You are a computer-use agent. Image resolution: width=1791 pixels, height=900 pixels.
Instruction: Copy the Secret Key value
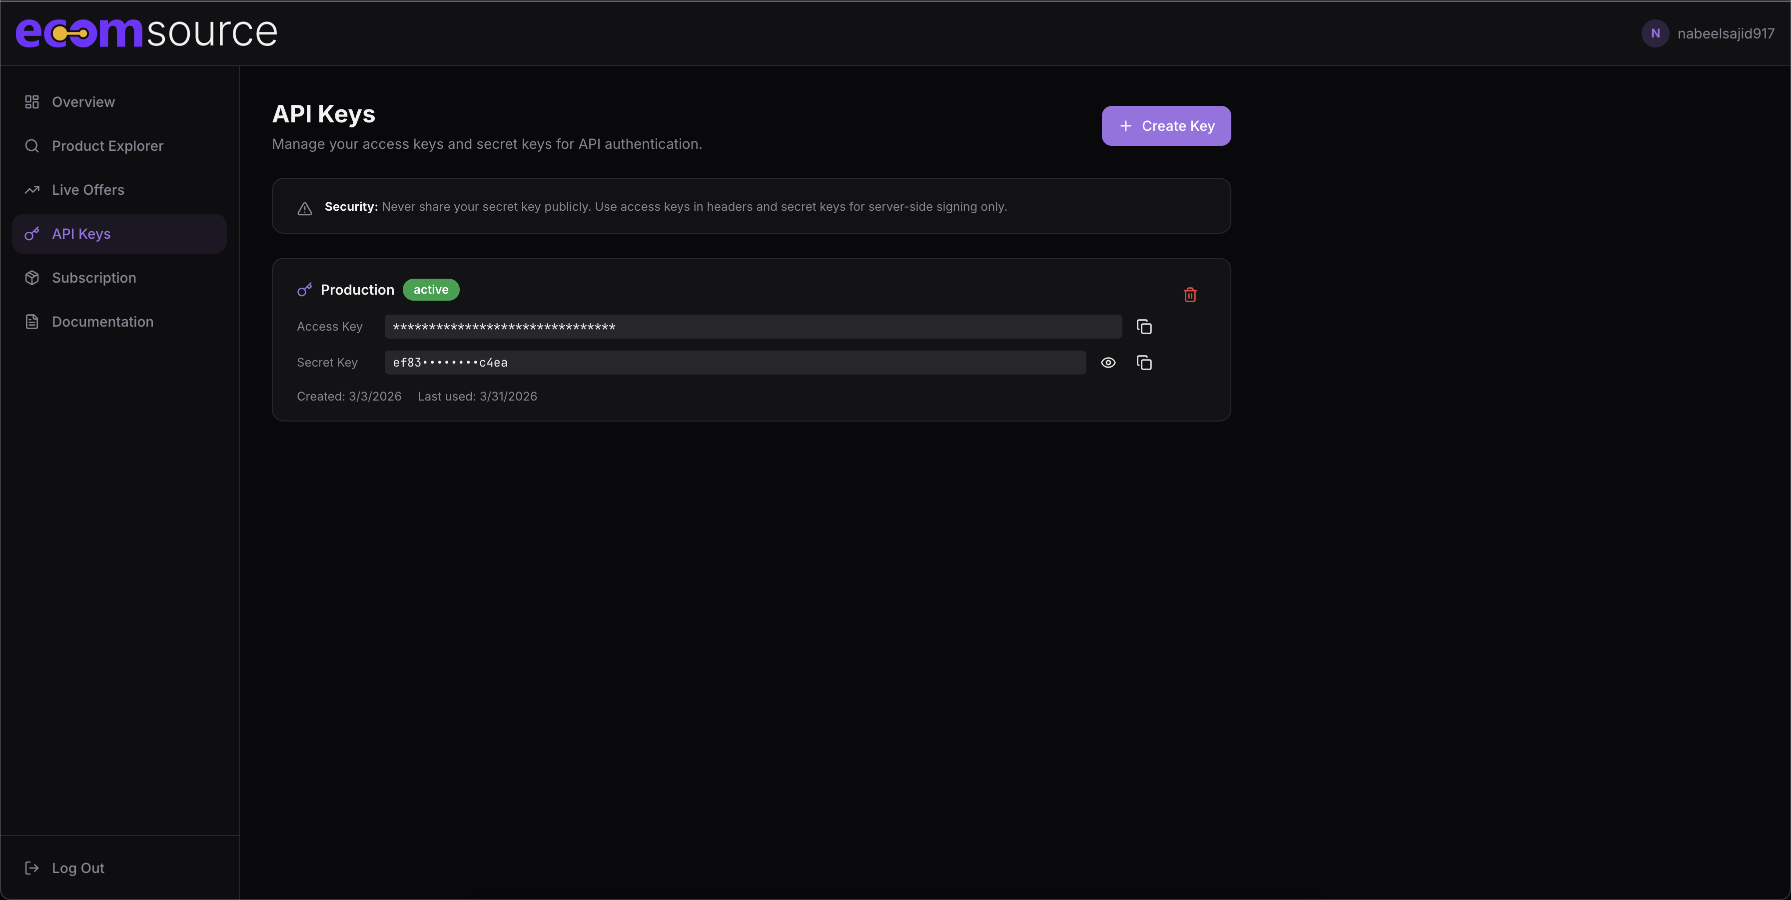pyautogui.click(x=1144, y=363)
